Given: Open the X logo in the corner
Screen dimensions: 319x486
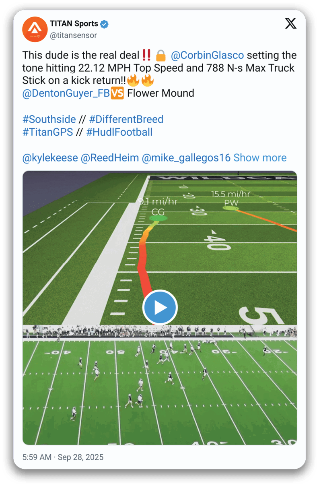Looking at the screenshot, I should tap(290, 24).
